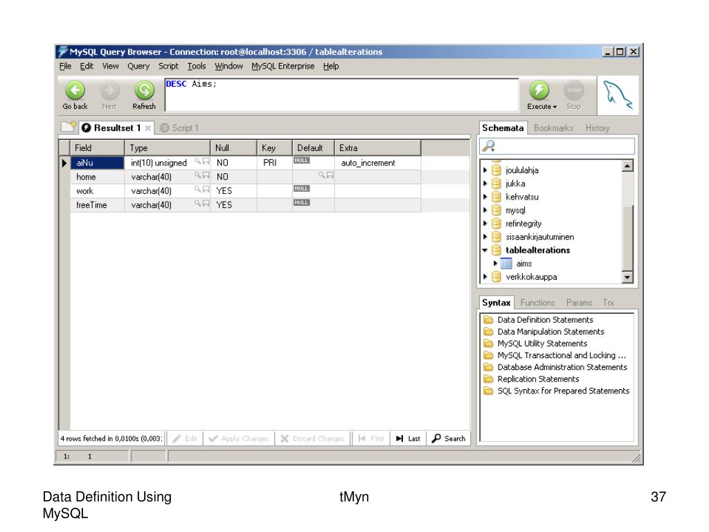The image size is (709, 532).
Task: Expand the refintegrity schema node
Action: click(485, 224)
